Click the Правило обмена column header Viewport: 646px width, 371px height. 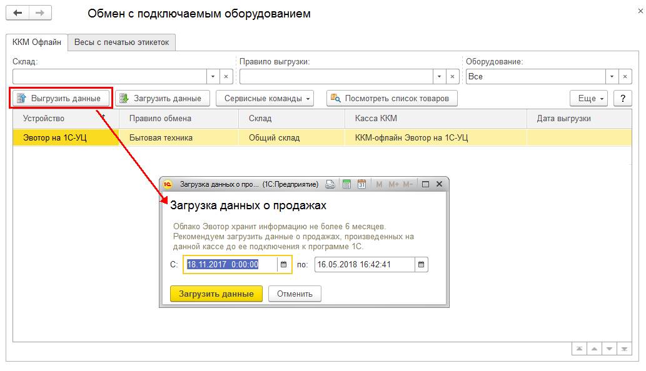tap(179, 119)
